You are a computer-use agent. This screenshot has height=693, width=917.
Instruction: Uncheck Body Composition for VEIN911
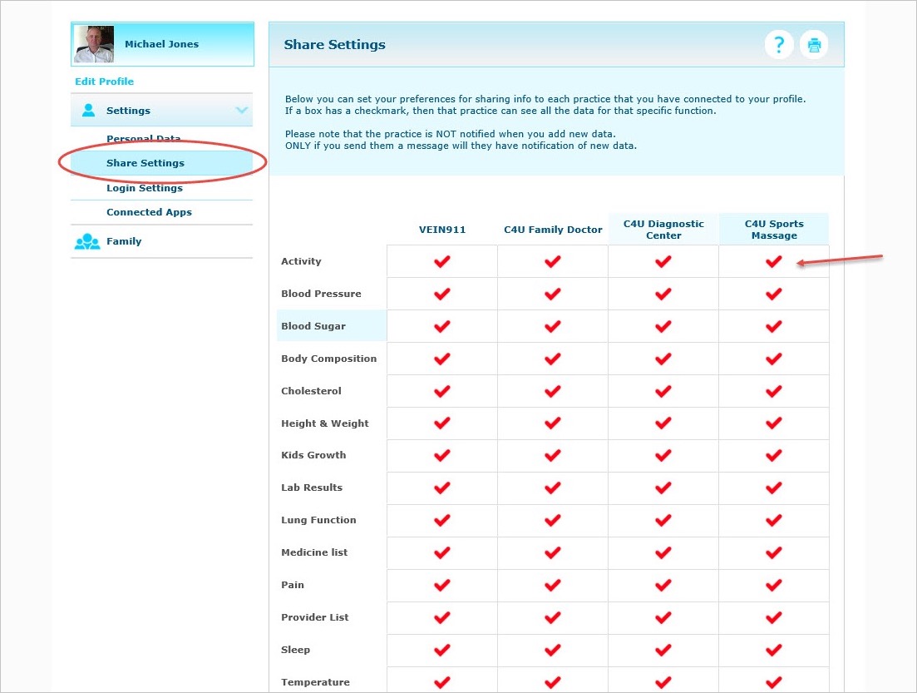(x=442, y=359)
